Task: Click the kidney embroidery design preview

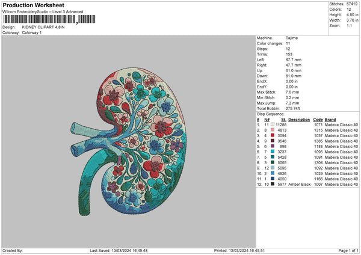Action: pyautogui.click(x=129, y=142)
